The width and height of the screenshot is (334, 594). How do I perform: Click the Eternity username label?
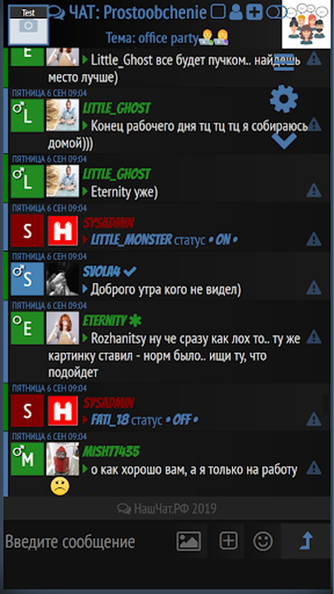click(105, 322)
